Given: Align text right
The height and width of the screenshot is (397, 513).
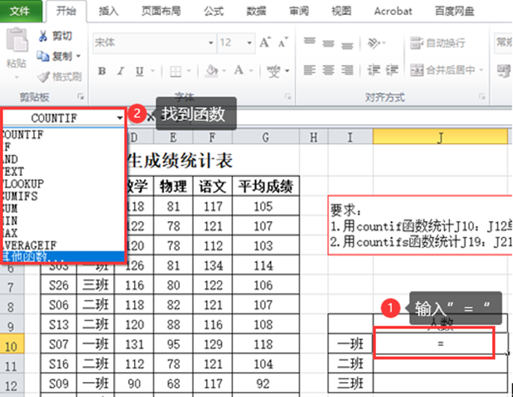Looking at the screenshot, I should click(347, 70).
